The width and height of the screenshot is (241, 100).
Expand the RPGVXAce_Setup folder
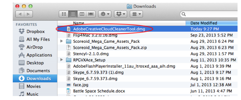click(62, 60)
